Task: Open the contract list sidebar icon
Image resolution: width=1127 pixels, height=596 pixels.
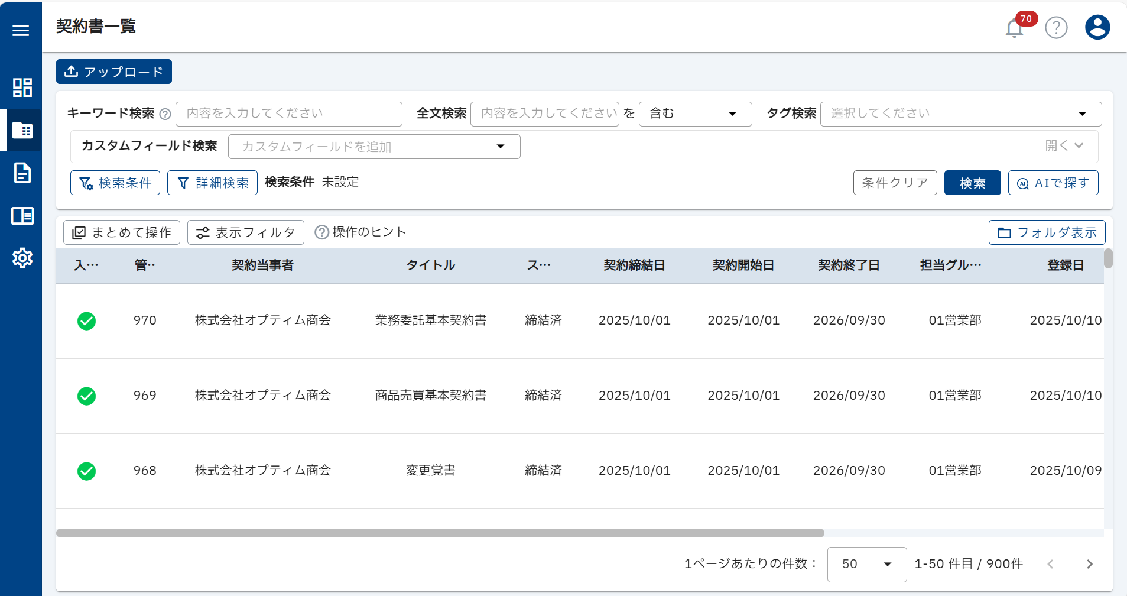Action: (24, 131)
